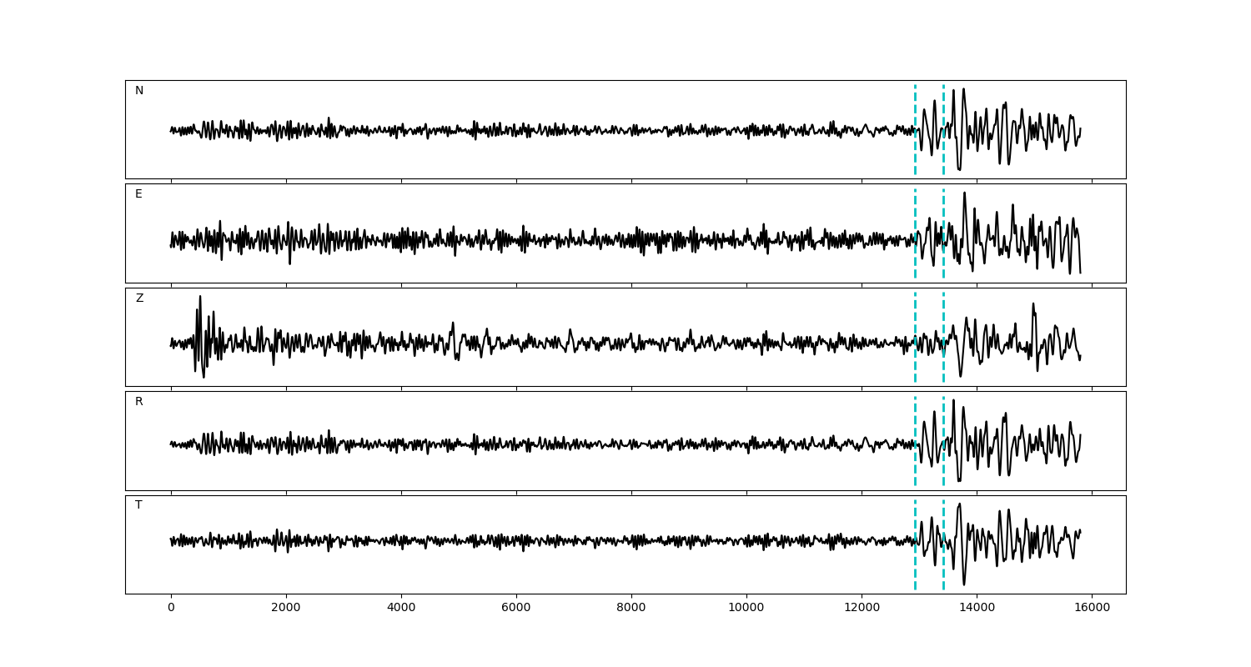Click the 14000 x-axis tick label
The image size is (1251, 667).
[977, 609]
